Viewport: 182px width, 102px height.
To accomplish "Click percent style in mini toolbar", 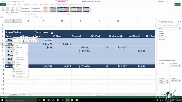I will [x=32, y=39].
